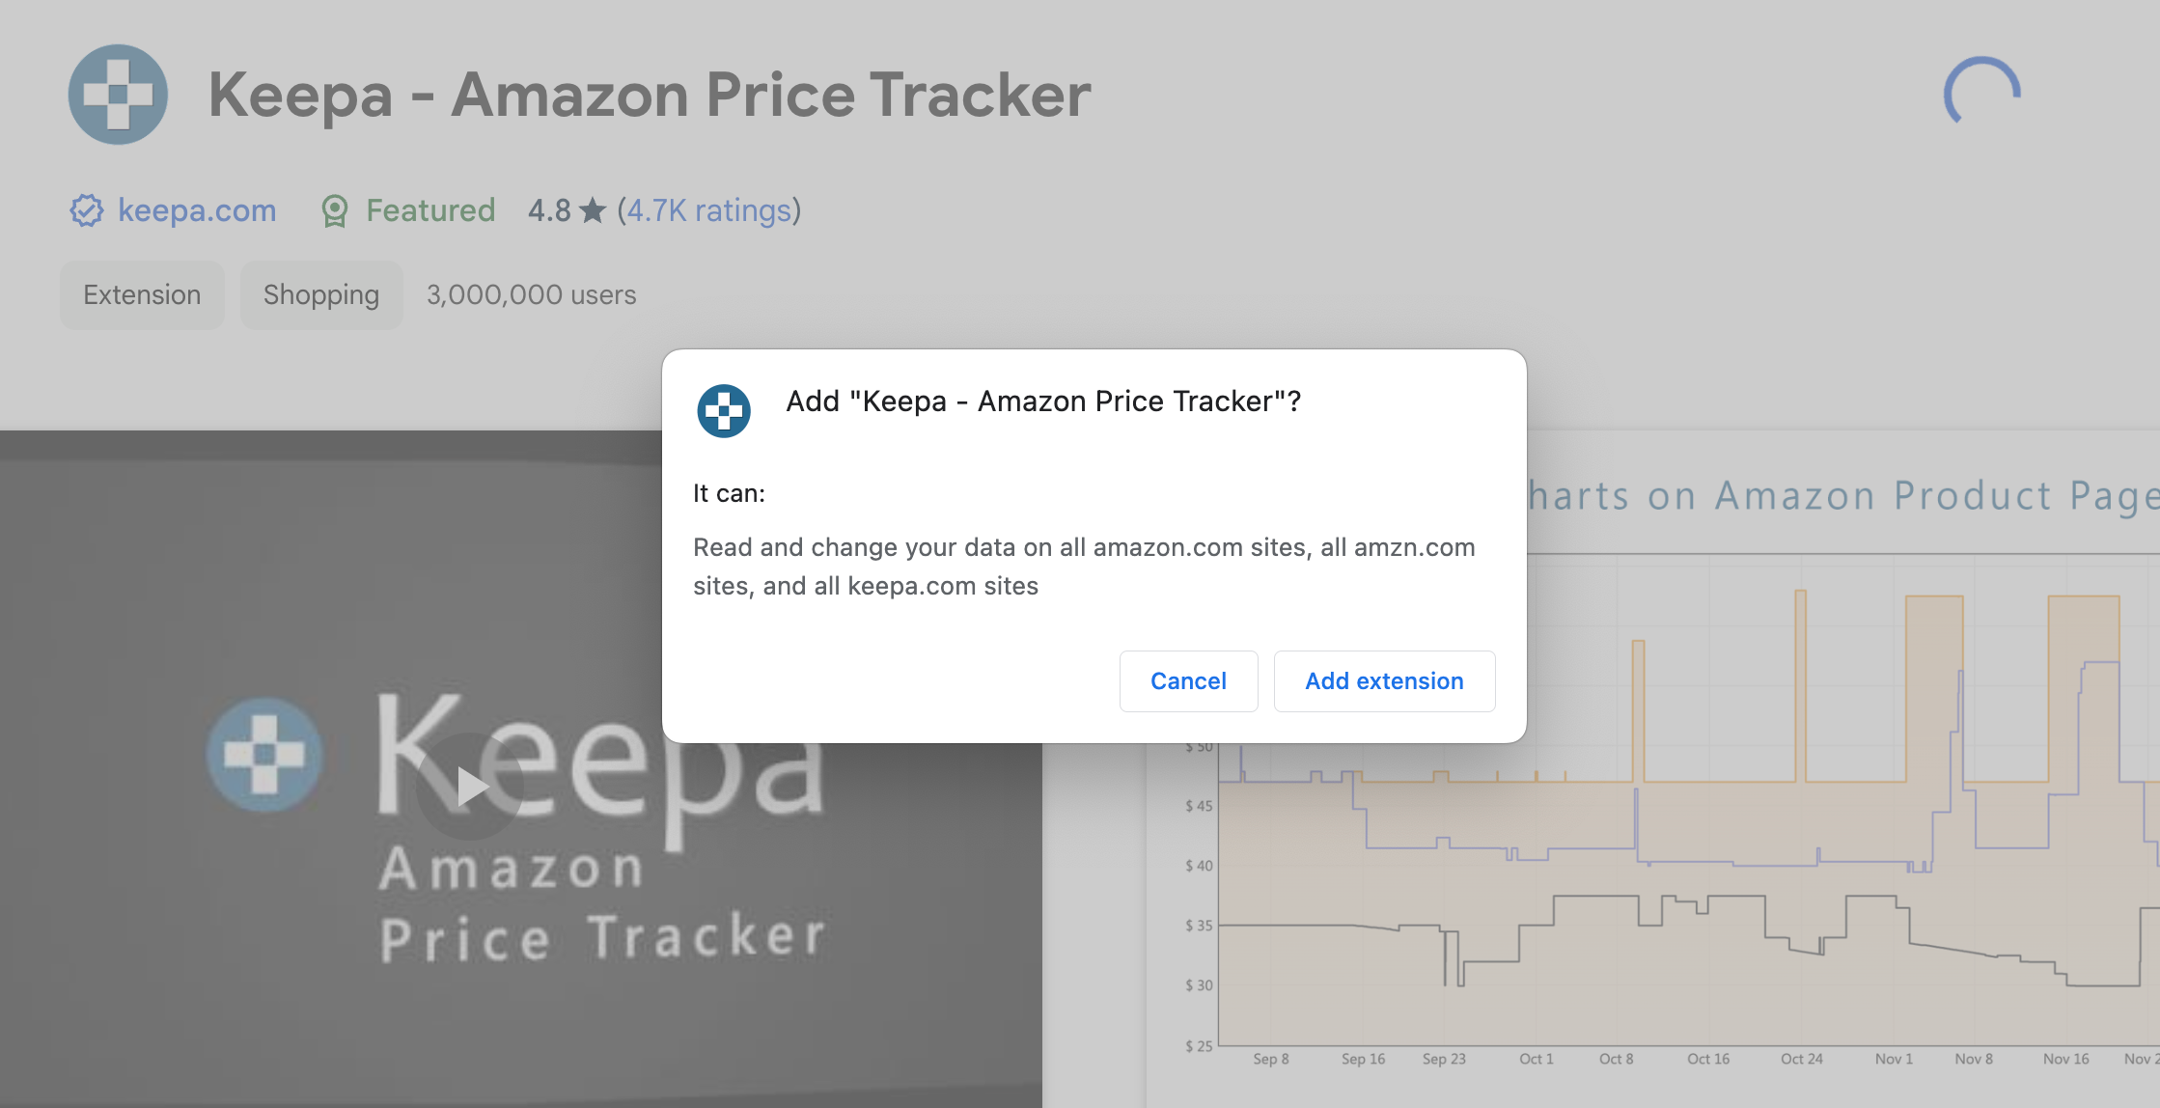
Task: Click the Keepa logo icon in page header
Action: point(118,95)
